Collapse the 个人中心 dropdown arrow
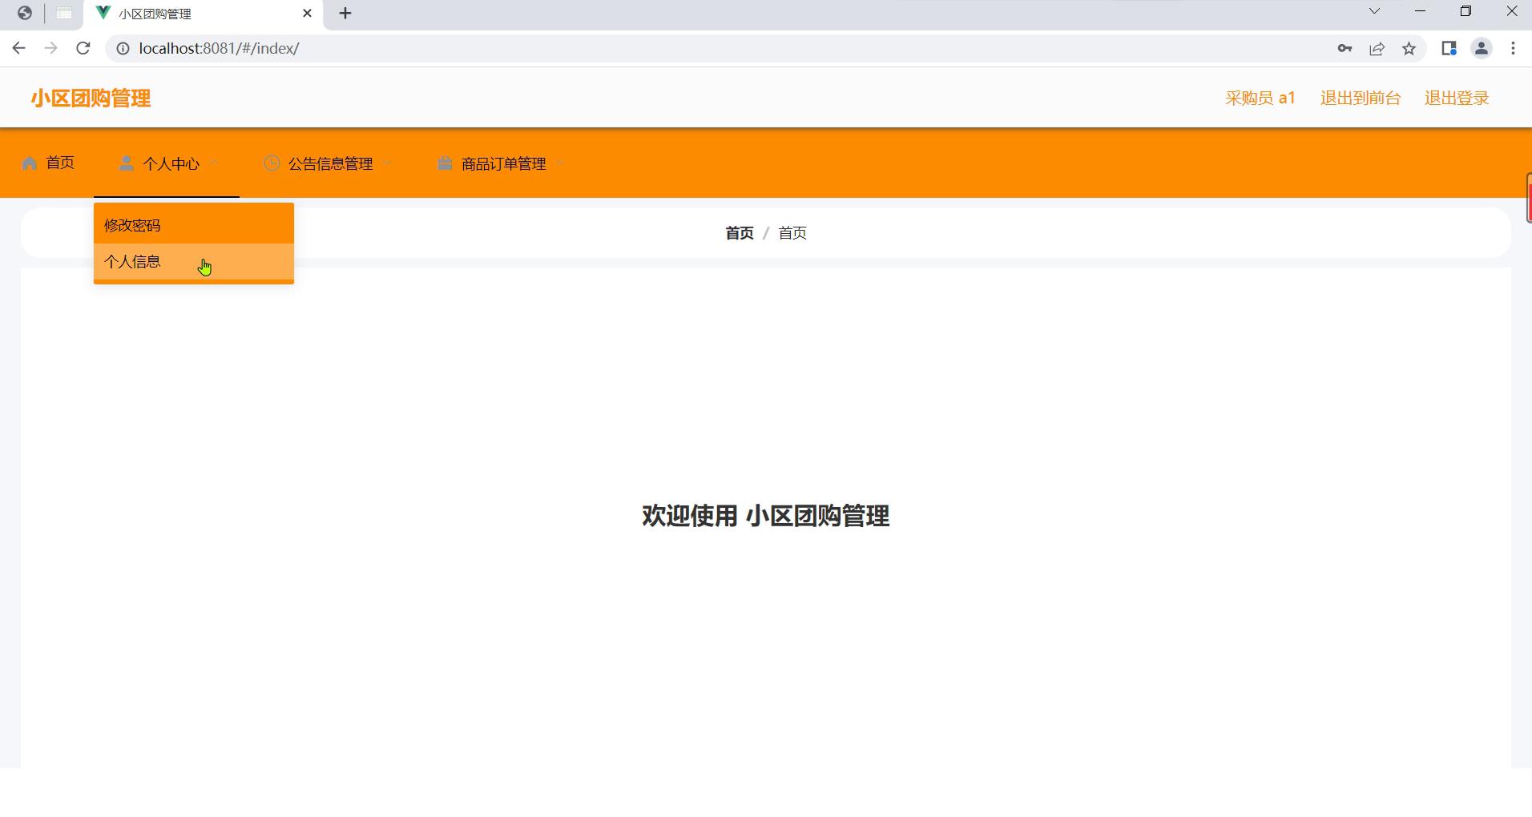 (213, 163)
